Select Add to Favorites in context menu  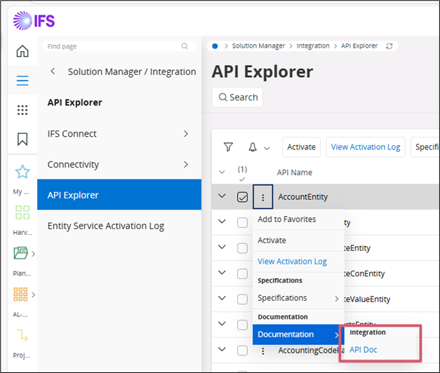pyautogui.click(x=298, y=219)
